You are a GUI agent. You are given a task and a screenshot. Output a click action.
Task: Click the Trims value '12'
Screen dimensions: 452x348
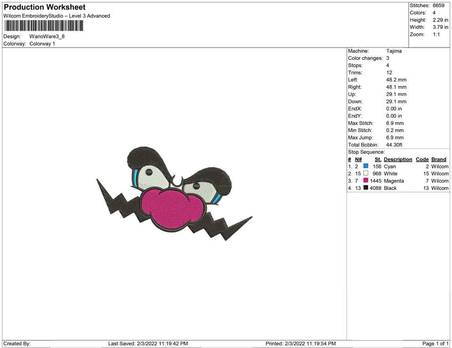click(389, 73)
